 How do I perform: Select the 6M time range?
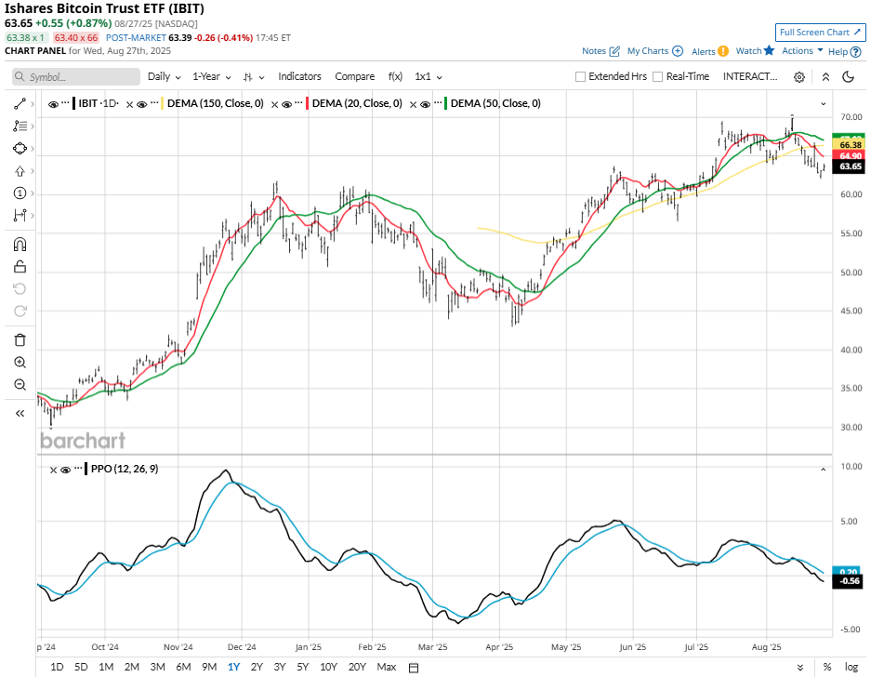183,668
